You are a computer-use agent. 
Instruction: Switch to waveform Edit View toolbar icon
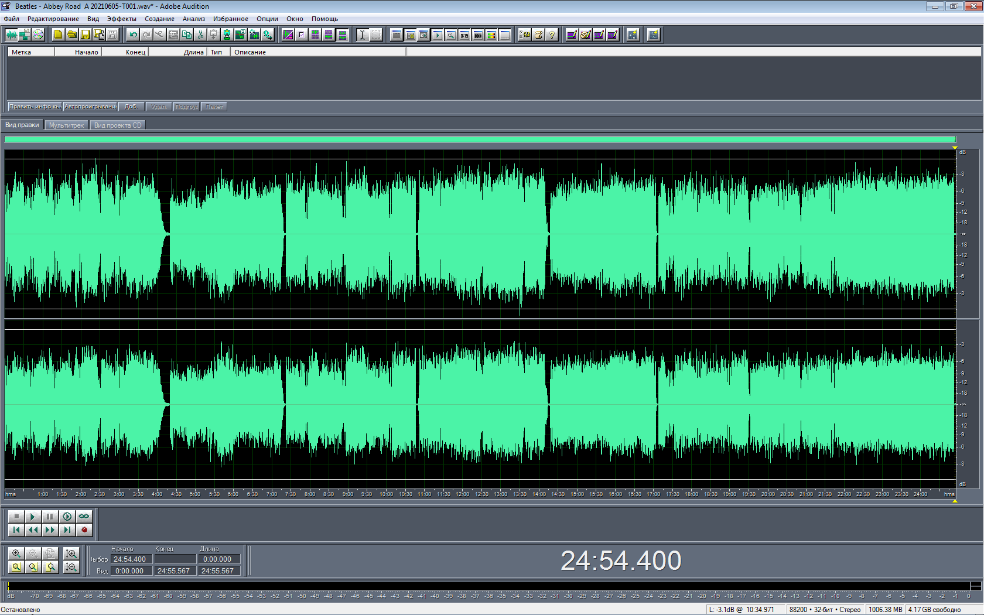pos(11,35)
